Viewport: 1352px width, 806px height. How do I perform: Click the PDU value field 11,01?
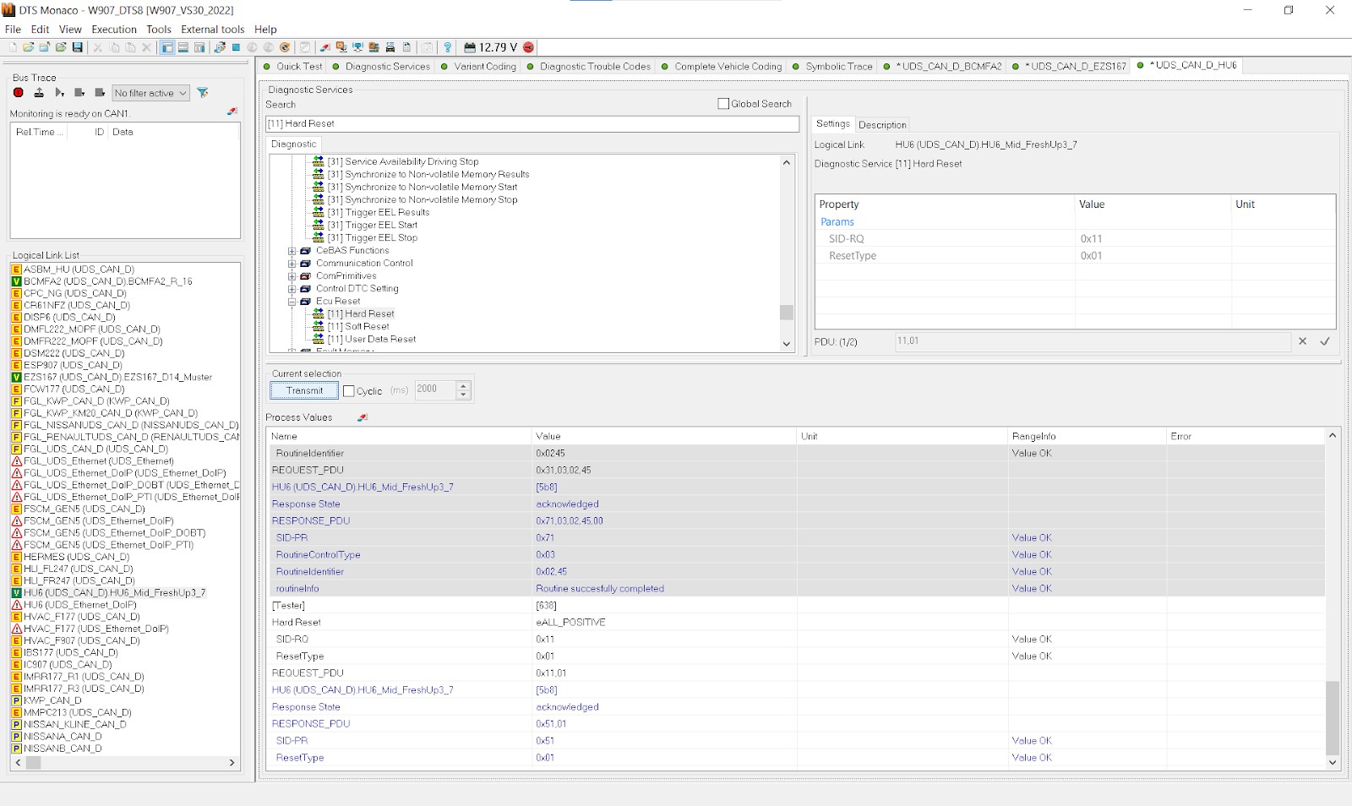1093,341
